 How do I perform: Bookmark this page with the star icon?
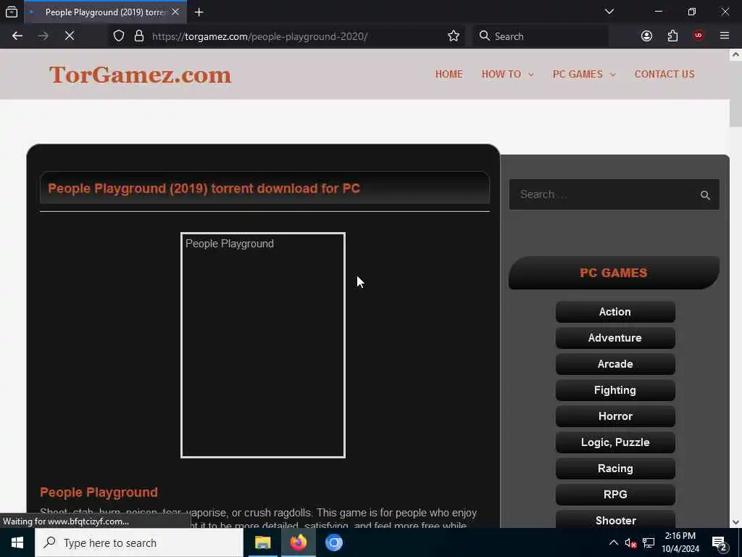[454, 36]
